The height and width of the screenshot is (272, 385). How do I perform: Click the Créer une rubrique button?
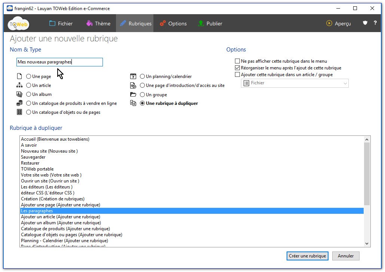(x=308, y=256)
